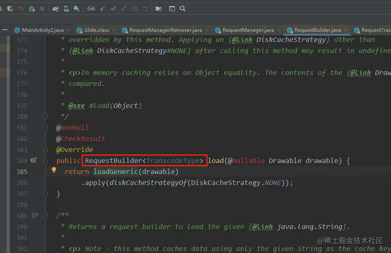Click the load method name on line 384
391x253 pixels.
216,161
